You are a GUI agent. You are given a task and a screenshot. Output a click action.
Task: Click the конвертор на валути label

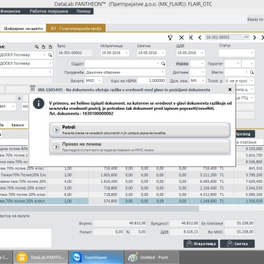(15, 216)
